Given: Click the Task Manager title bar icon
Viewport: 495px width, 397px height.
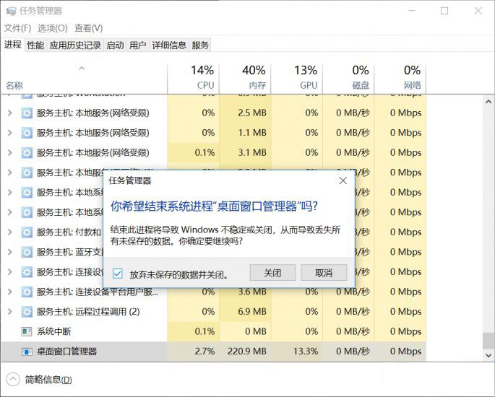Looking at the screenshot, I should pos(11,11).
